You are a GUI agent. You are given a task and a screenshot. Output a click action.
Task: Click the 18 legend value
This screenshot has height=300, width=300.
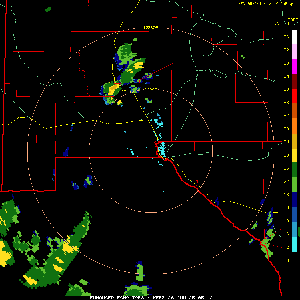[286, 195]
